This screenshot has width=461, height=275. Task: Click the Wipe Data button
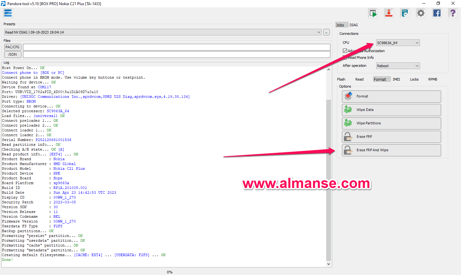pyautogui.click(x=391, y=110)
